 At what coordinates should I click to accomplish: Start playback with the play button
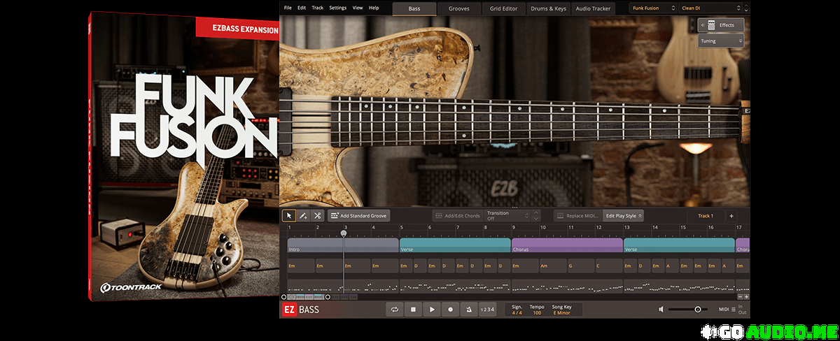(432, 310)
